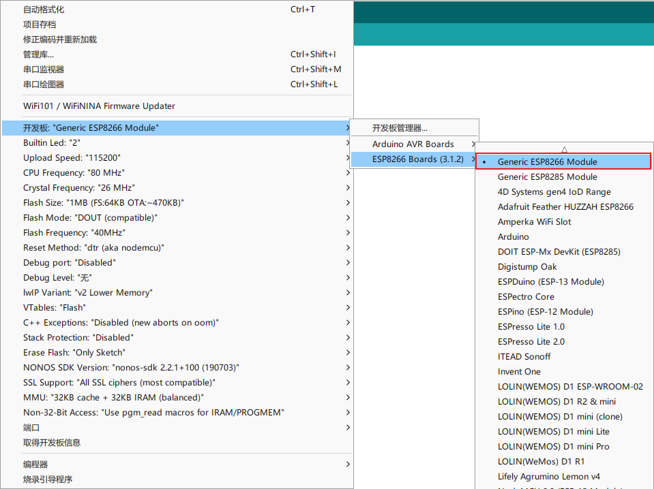The image size is (654, 489).
Task: Select Generic ESP8285 Module board
Action: pyautogui.click(x=563, y=176)
